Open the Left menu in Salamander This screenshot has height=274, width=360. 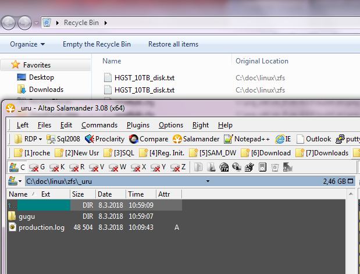23,125
